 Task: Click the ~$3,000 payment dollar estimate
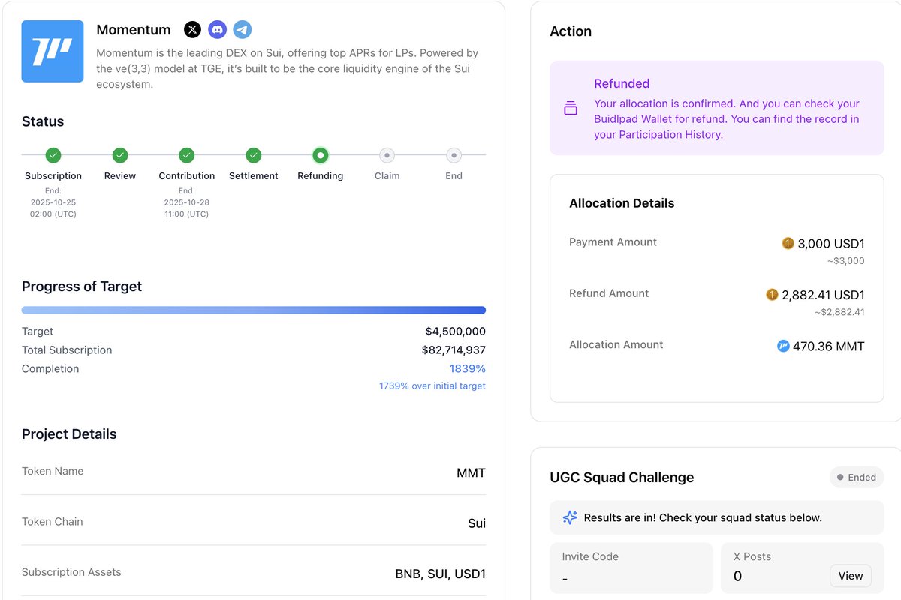[x=845, y=261]
